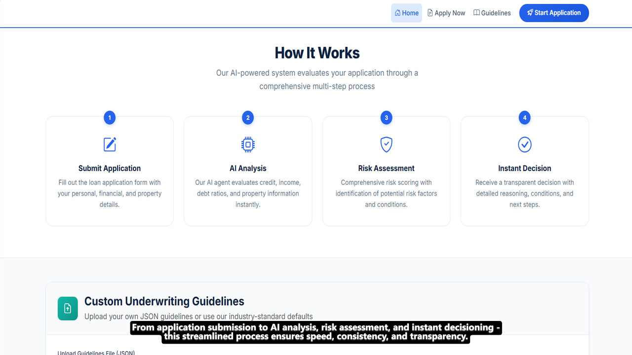
Task: Click the 'How It Works' heading
Action: [x=317, y=53]
